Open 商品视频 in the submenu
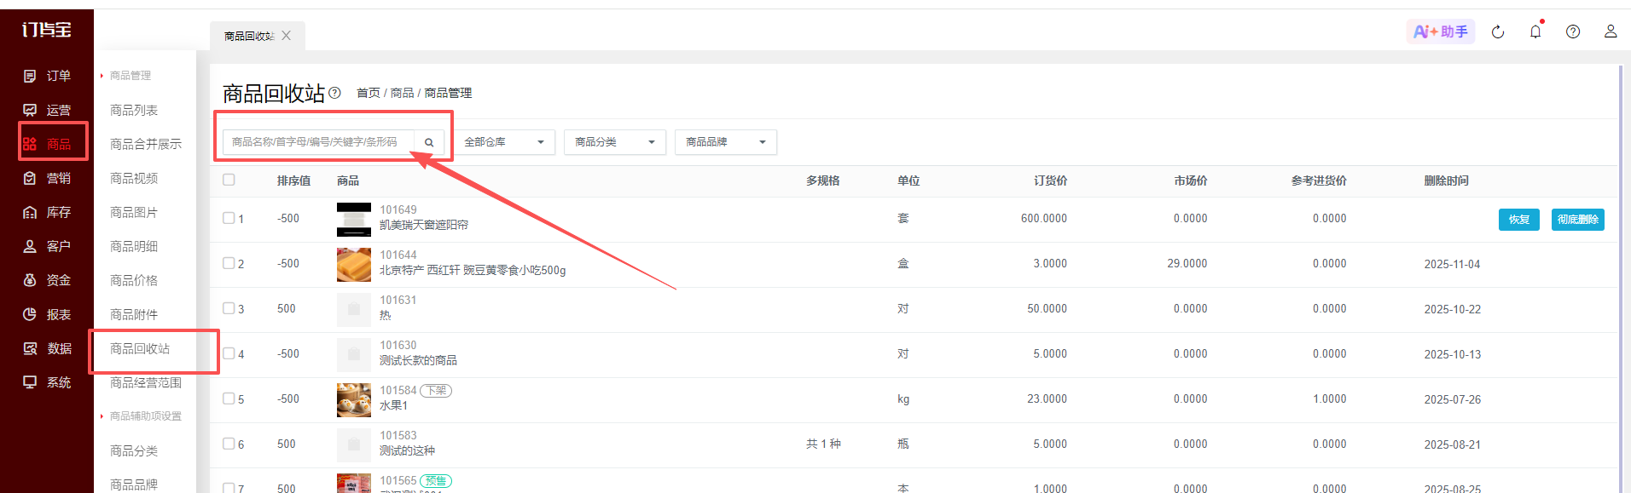The width and height of the screenshot is (1631, 493). pyautogui.click(x=134, y=178)
